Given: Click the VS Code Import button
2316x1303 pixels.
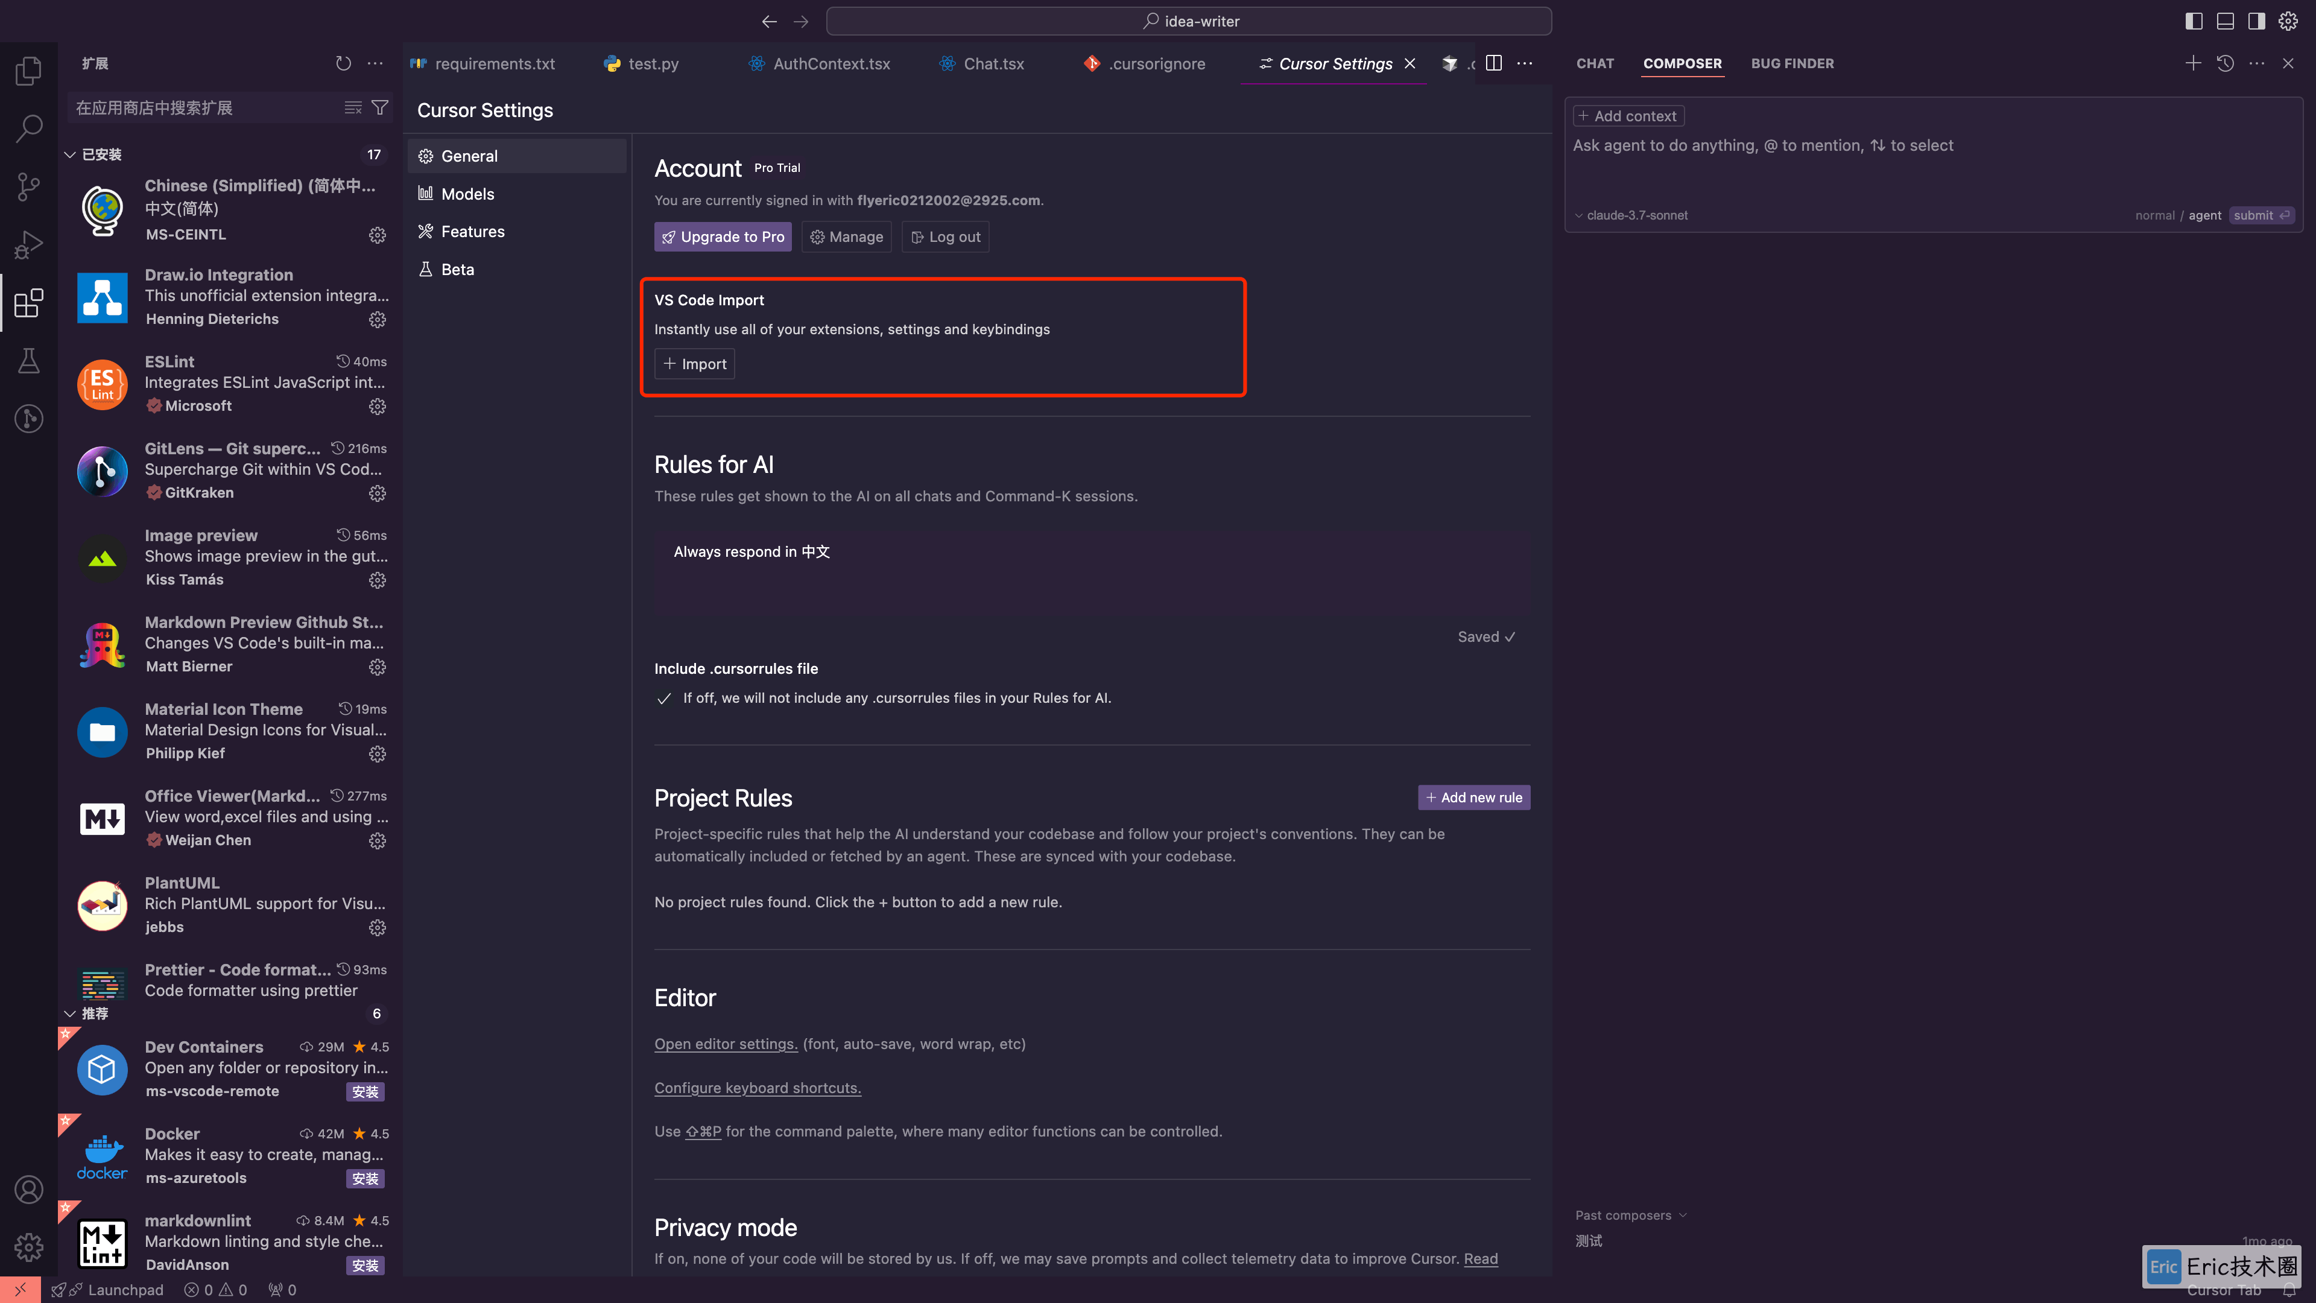Looking at the screenshot, I should [x=694, y=363].
